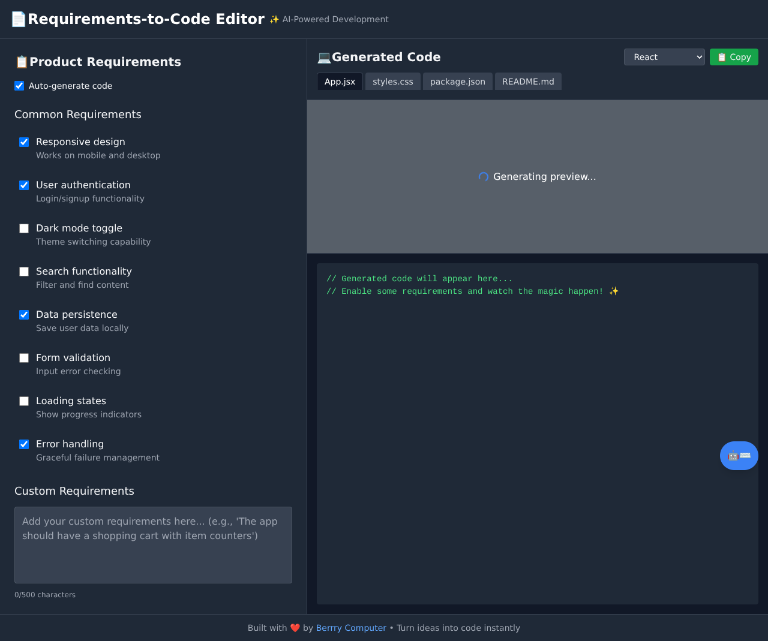Click the heart icon in the footer

[x=295, y=628]
